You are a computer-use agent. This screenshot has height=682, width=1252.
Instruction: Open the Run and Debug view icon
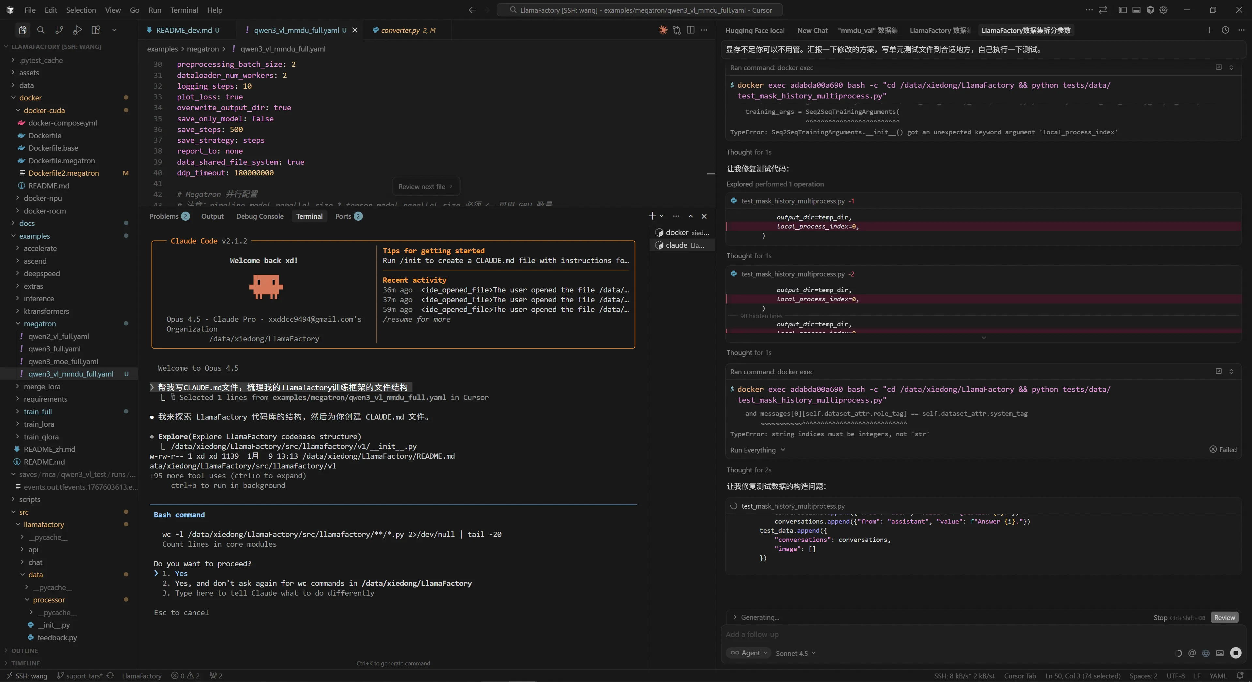coord(77,30)
